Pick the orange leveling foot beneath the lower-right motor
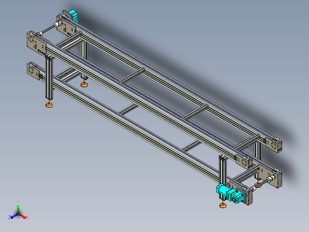Screen dimensions: 309x232 tap(223, 206)
